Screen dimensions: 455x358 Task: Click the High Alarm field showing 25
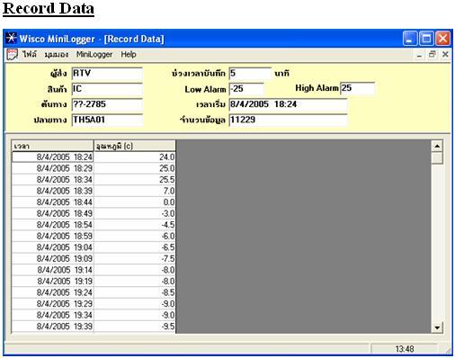click(358, 88)
